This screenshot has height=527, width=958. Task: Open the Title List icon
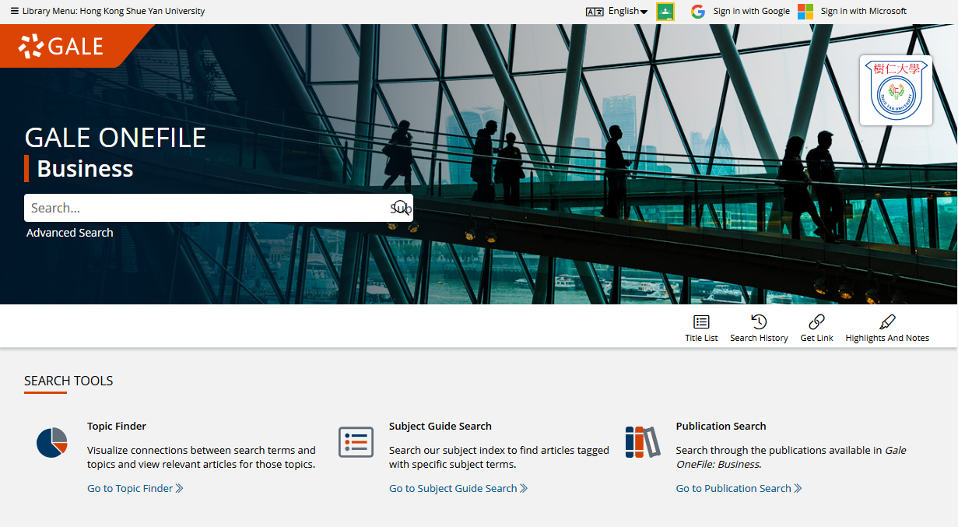pos(701,322)
